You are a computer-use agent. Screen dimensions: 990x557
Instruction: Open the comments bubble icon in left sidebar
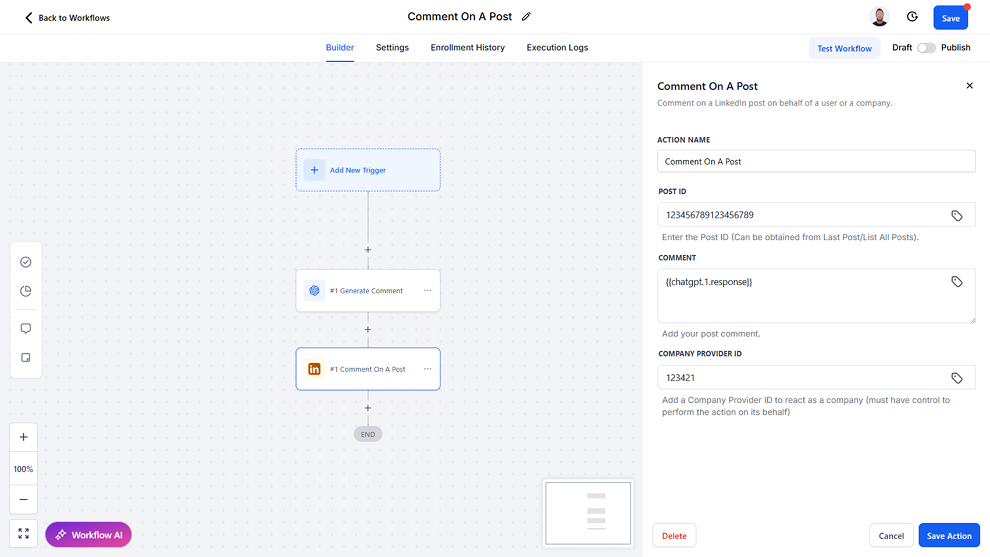[26, 328]
